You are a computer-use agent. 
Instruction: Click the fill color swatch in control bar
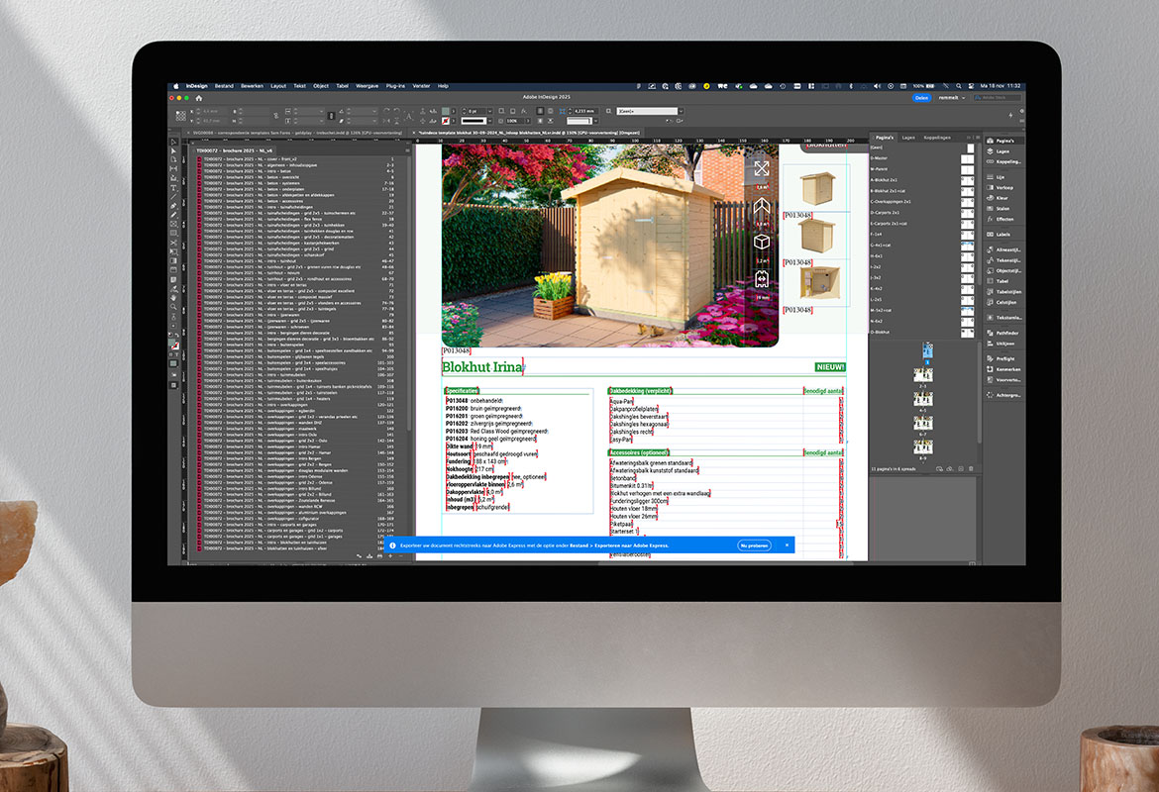[x=445, y=111]
